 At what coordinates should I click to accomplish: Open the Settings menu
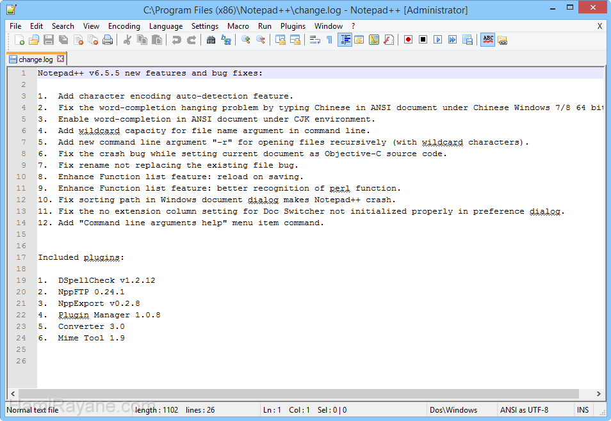click(204, 26)
